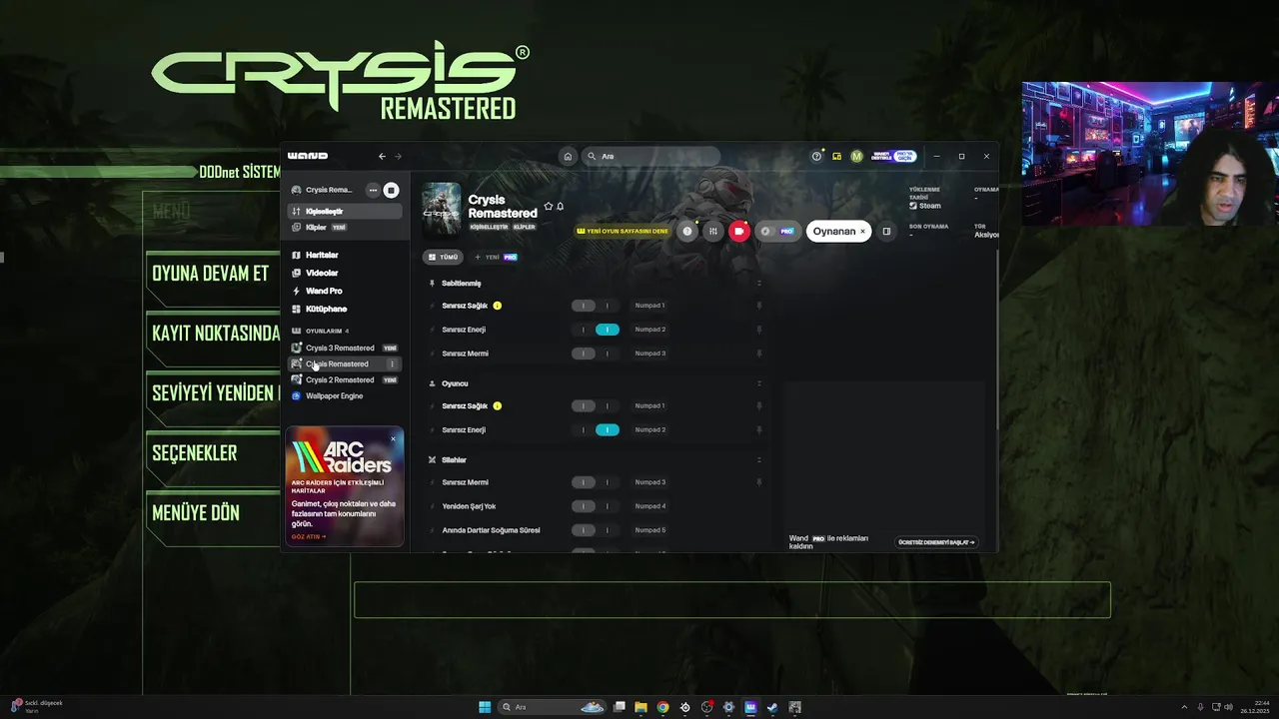The height and width of the screenshot is (719, 1279).
Task: Add a new YENİ PRO tab
Action: point(496,258)
